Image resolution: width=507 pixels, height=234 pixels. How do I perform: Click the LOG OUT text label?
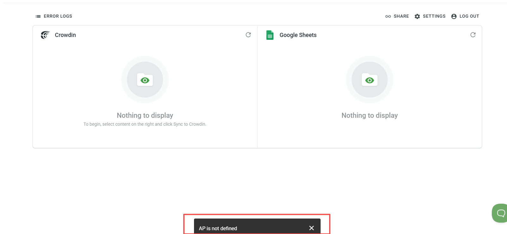pos(469,16)
